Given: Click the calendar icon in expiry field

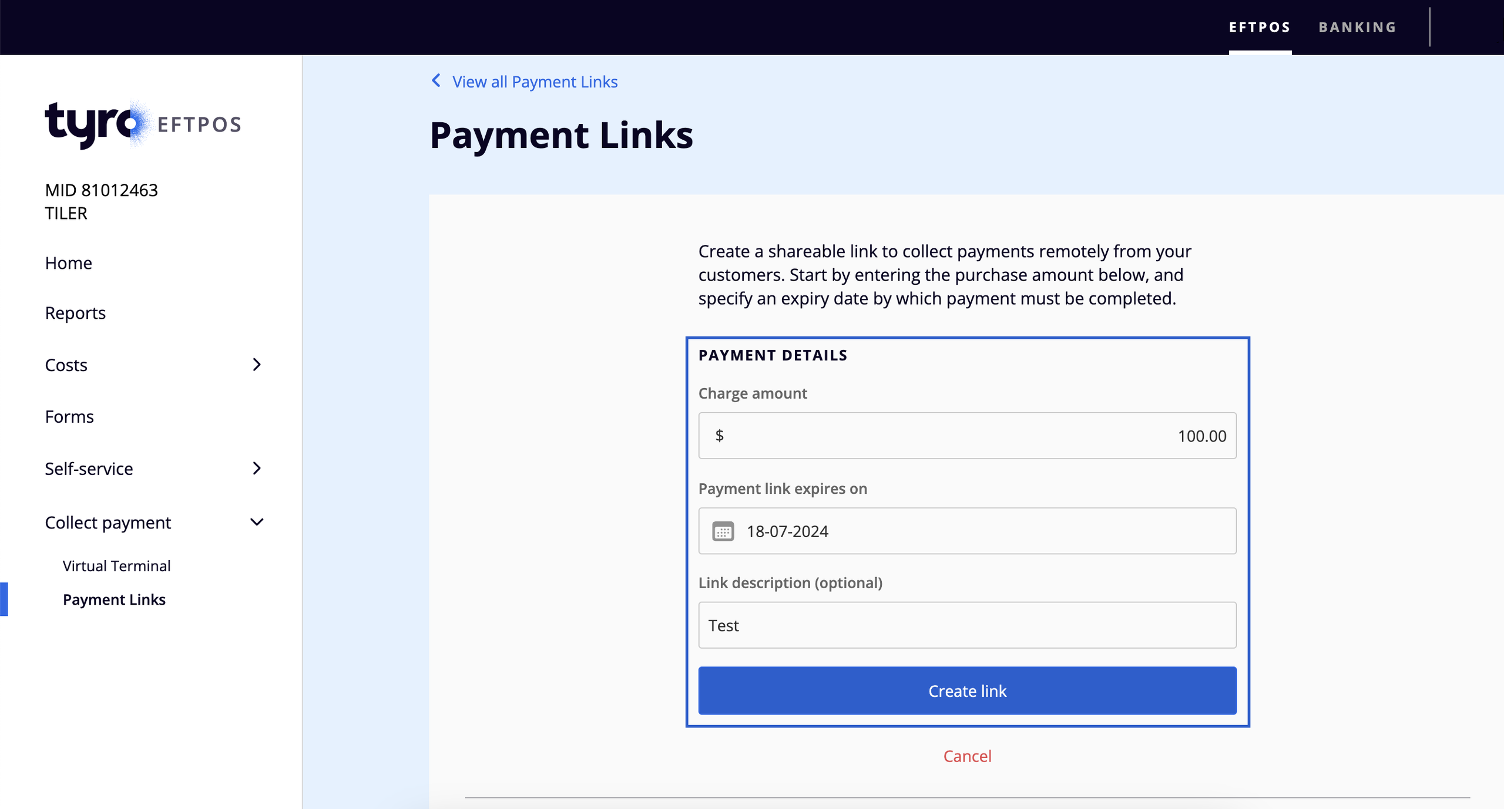Looking at the screenshot, I should point(723,531).
